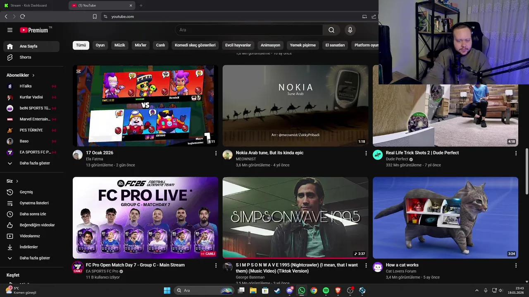Open Beğendiğim videolar liked videos
The height and width of the screenshot is (297, 529).
coord(31,225)
